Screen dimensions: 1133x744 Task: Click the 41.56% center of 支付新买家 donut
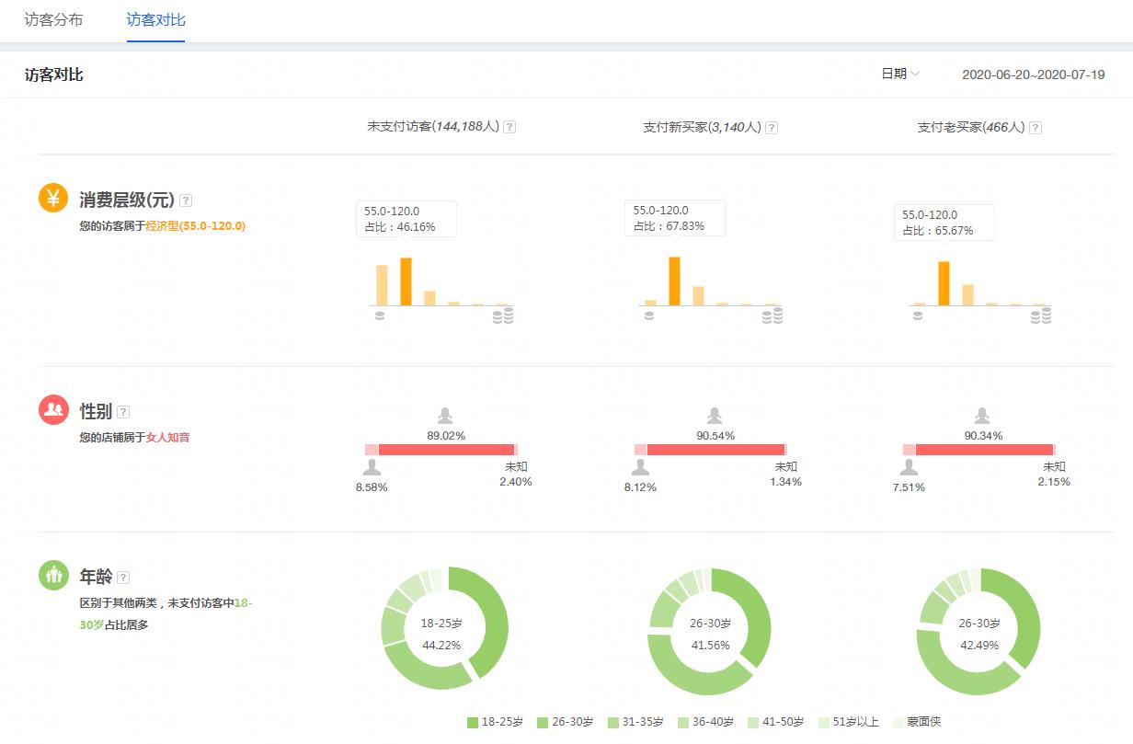710,645
